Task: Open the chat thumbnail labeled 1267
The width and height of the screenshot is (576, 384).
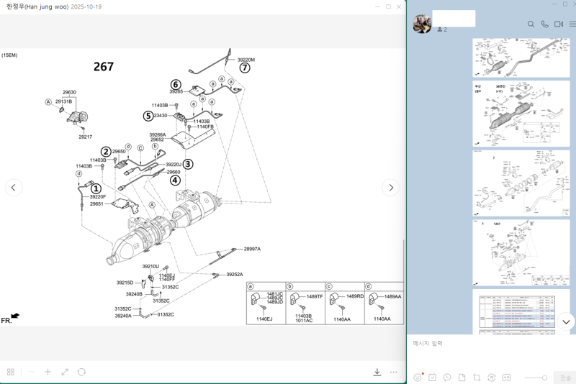Action: click(x=521, y=252)
